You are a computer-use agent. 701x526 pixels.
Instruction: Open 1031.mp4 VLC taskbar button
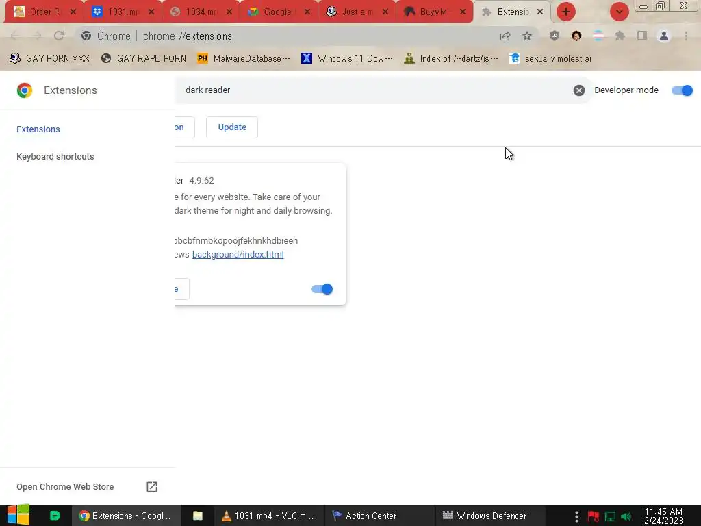[268, 516]
